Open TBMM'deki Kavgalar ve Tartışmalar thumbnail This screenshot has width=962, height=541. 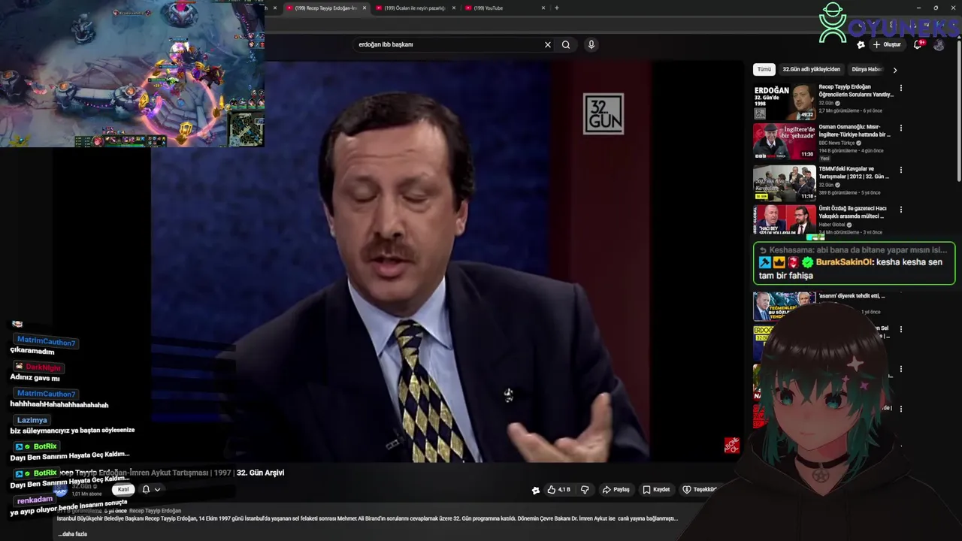tap(785, 183)
